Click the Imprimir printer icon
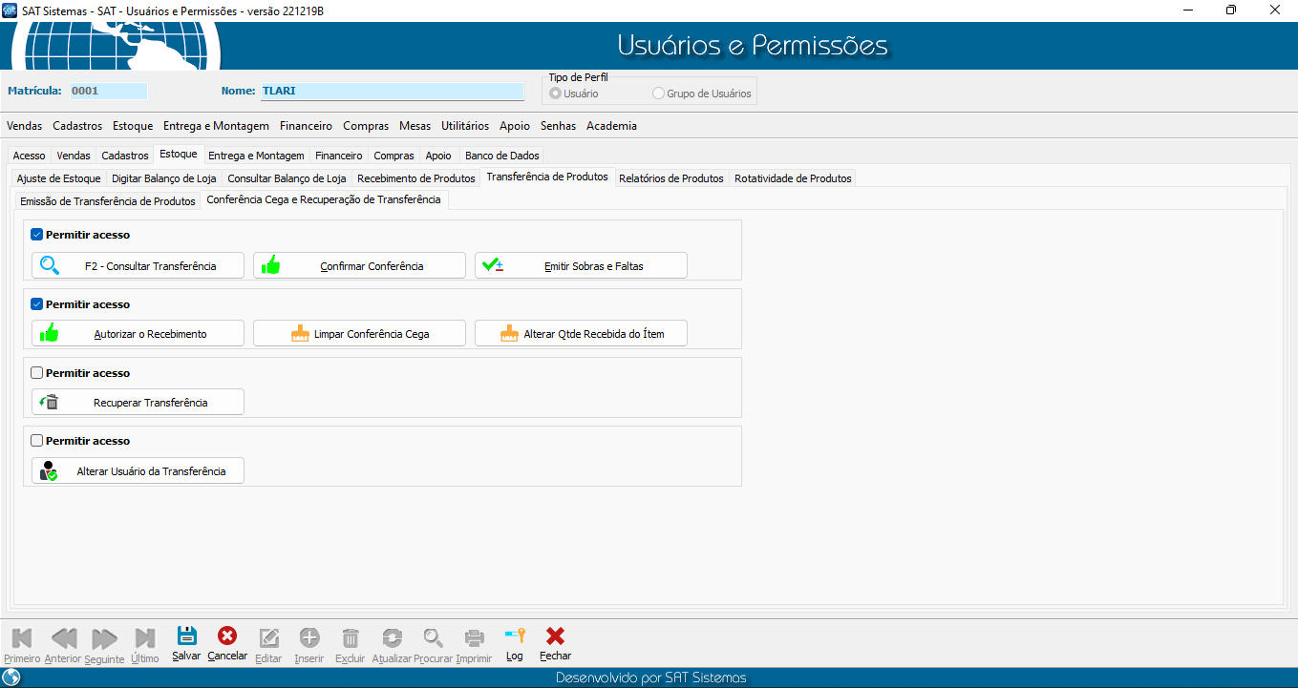Viewport: 1298px width, 688px height. [x=474, y=637]
